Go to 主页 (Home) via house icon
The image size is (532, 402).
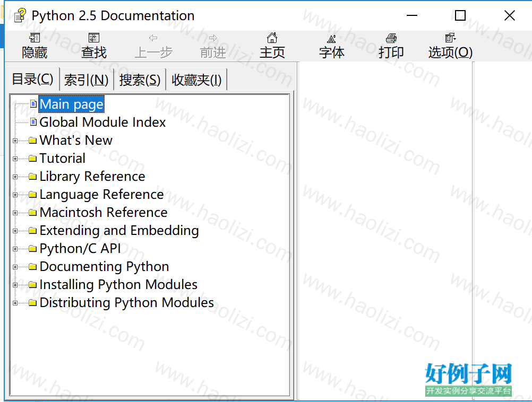(272, 38)
